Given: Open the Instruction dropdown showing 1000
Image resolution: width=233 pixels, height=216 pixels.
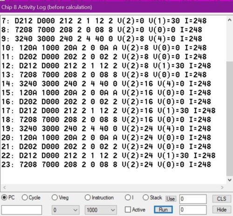Looking at the screenshot, I should [x=101, y=210].
